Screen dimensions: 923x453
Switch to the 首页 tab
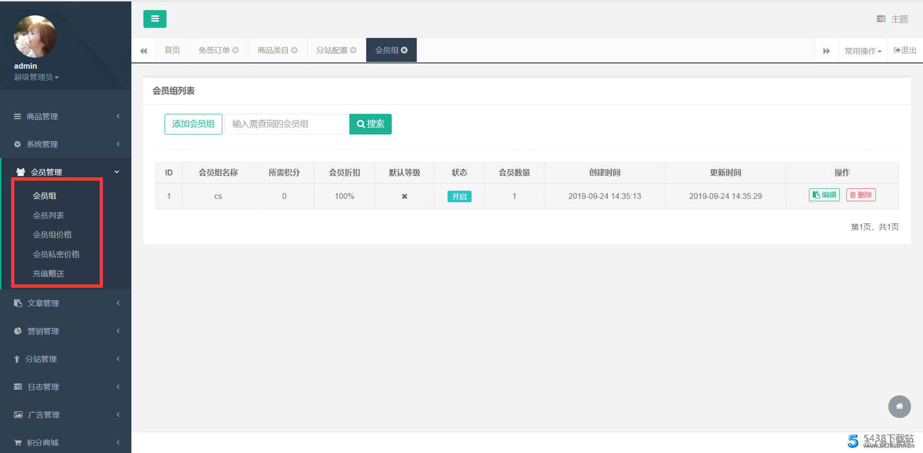(172, 50)
